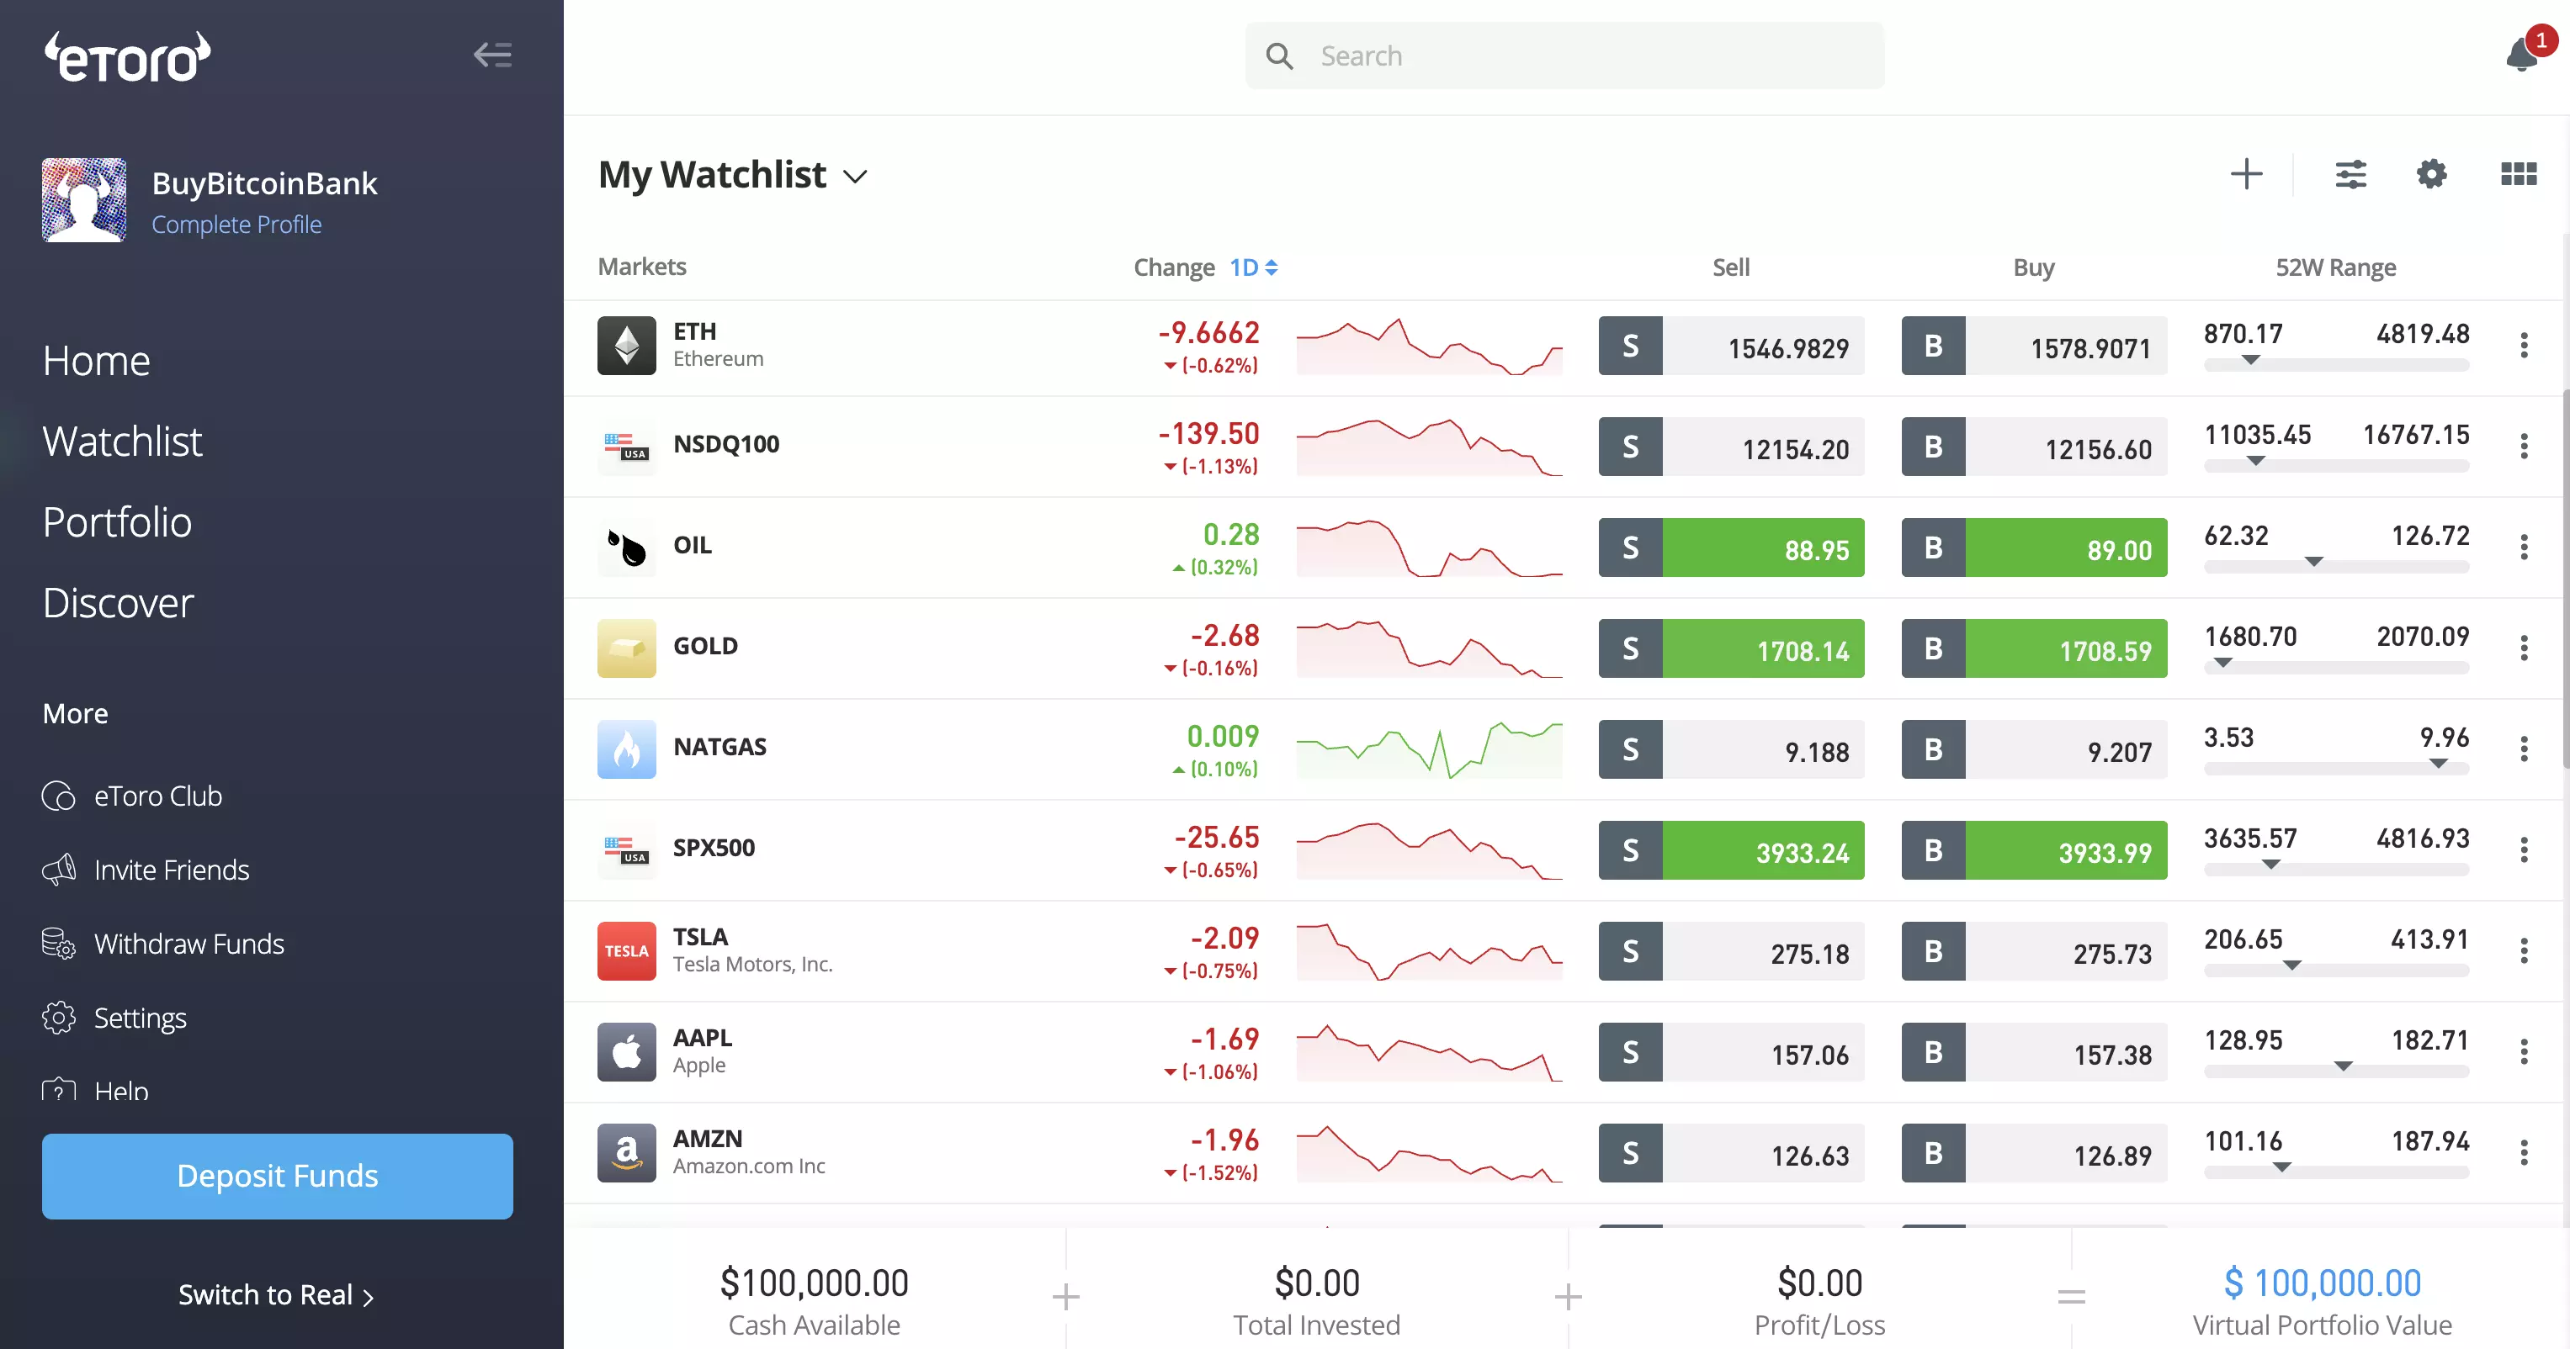Viewport: 2570px width, 1349px height.
Task: Open watchlist filter sliders icon
Action: point(2350,174)
